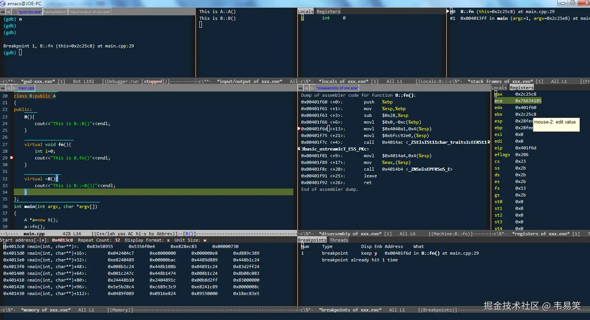
Task: Click the tab-line home button in gud pane
Action: coord(3,12)
